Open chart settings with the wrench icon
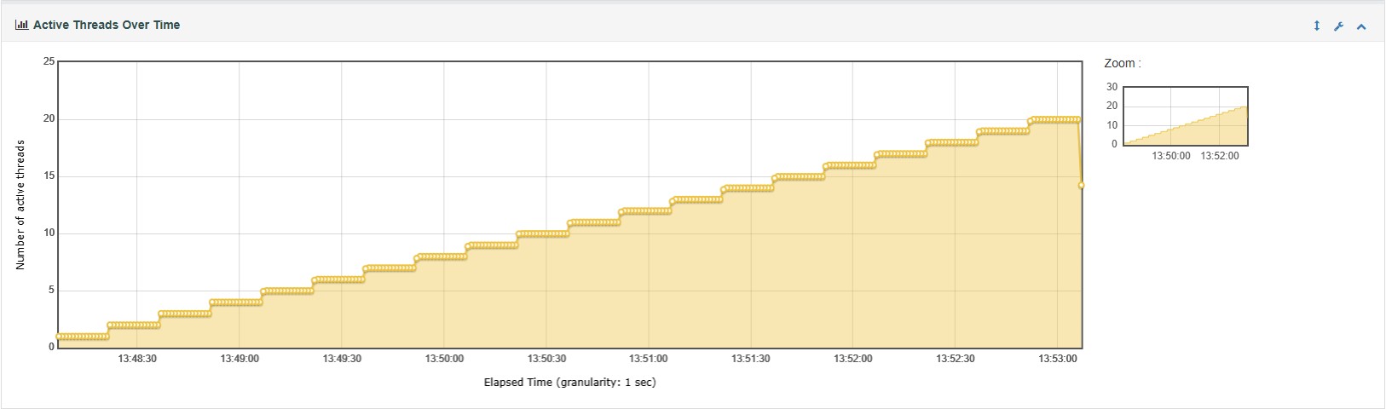This screenshot has height=409, width=1386. point(1338,26)
